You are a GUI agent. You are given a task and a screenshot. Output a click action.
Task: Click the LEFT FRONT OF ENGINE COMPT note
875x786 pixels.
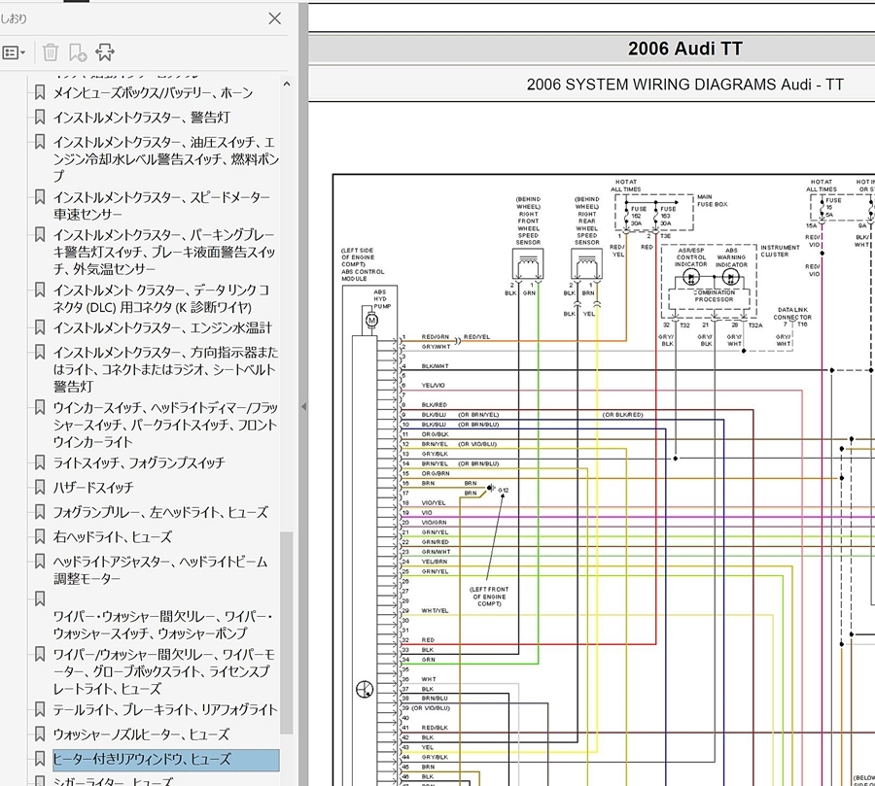coord(489,597)
